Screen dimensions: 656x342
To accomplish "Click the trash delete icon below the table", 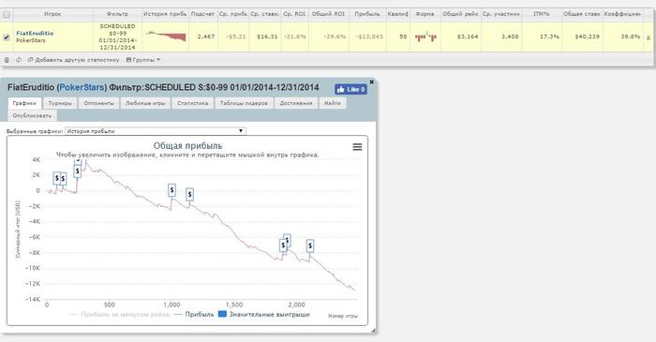I will pyautogui.click(x=7, y=60).
